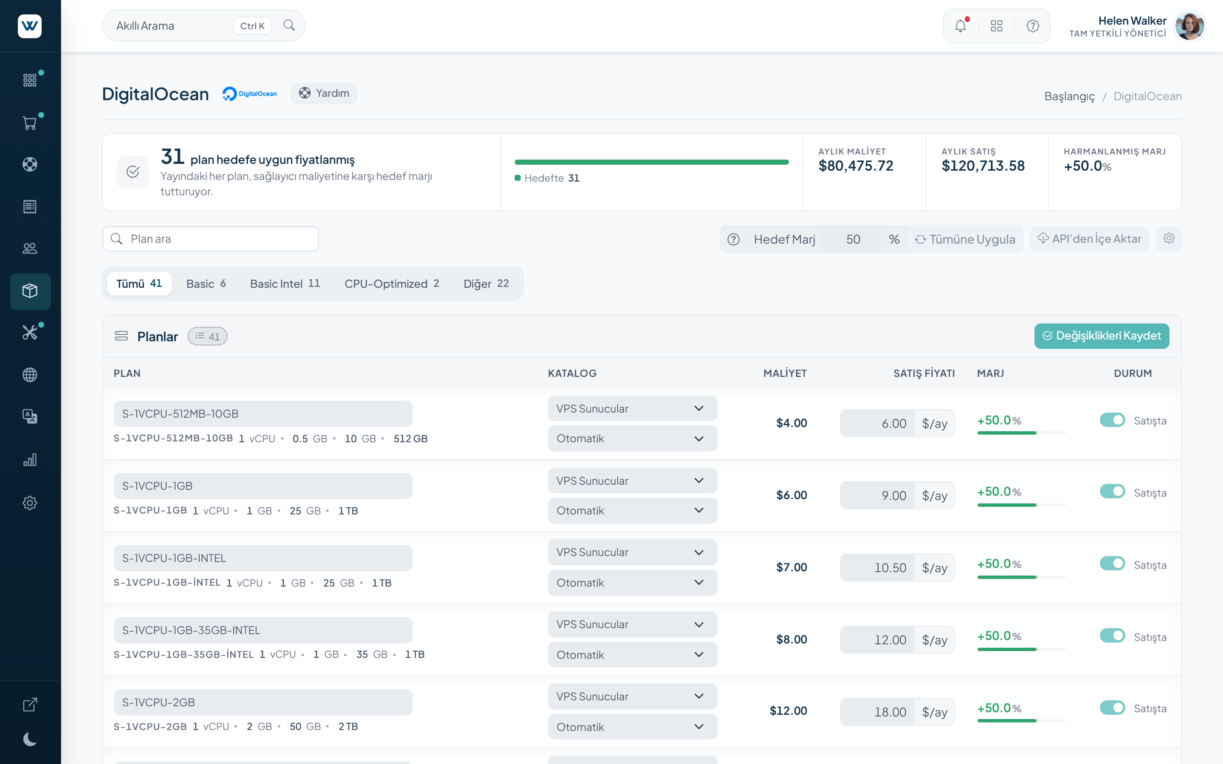The width and height of the screenshot is (1223, 764).
Task: Go to Başlangıç breadcrumb link
Action: pos(1069,96)
